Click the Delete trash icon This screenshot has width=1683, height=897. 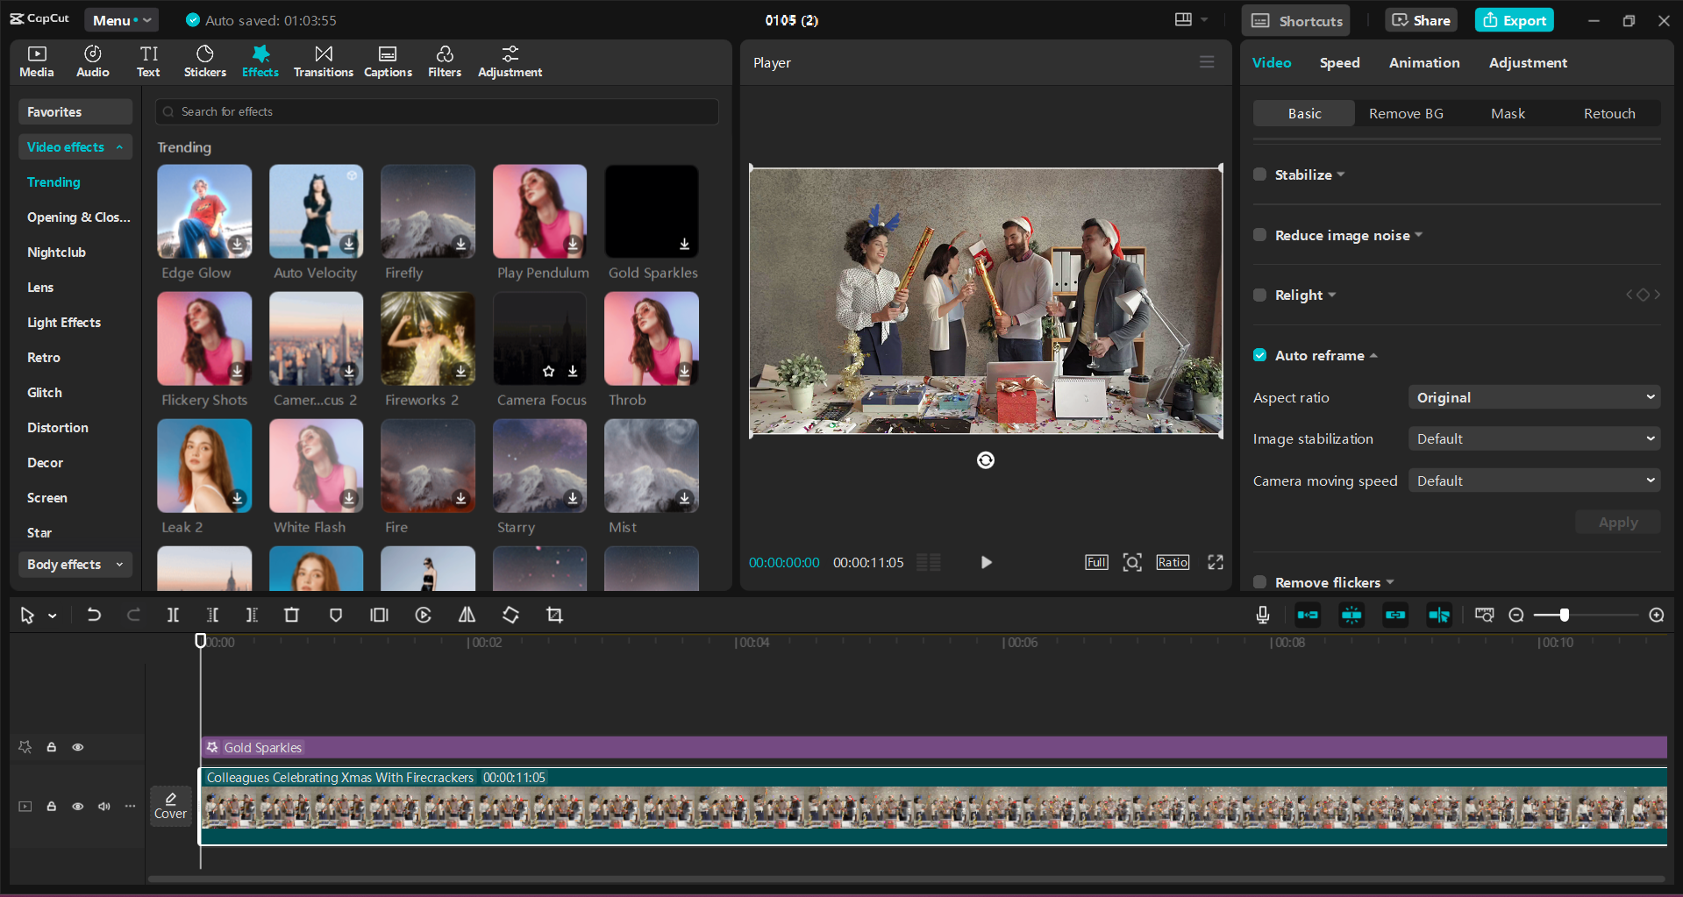point(291,615)
